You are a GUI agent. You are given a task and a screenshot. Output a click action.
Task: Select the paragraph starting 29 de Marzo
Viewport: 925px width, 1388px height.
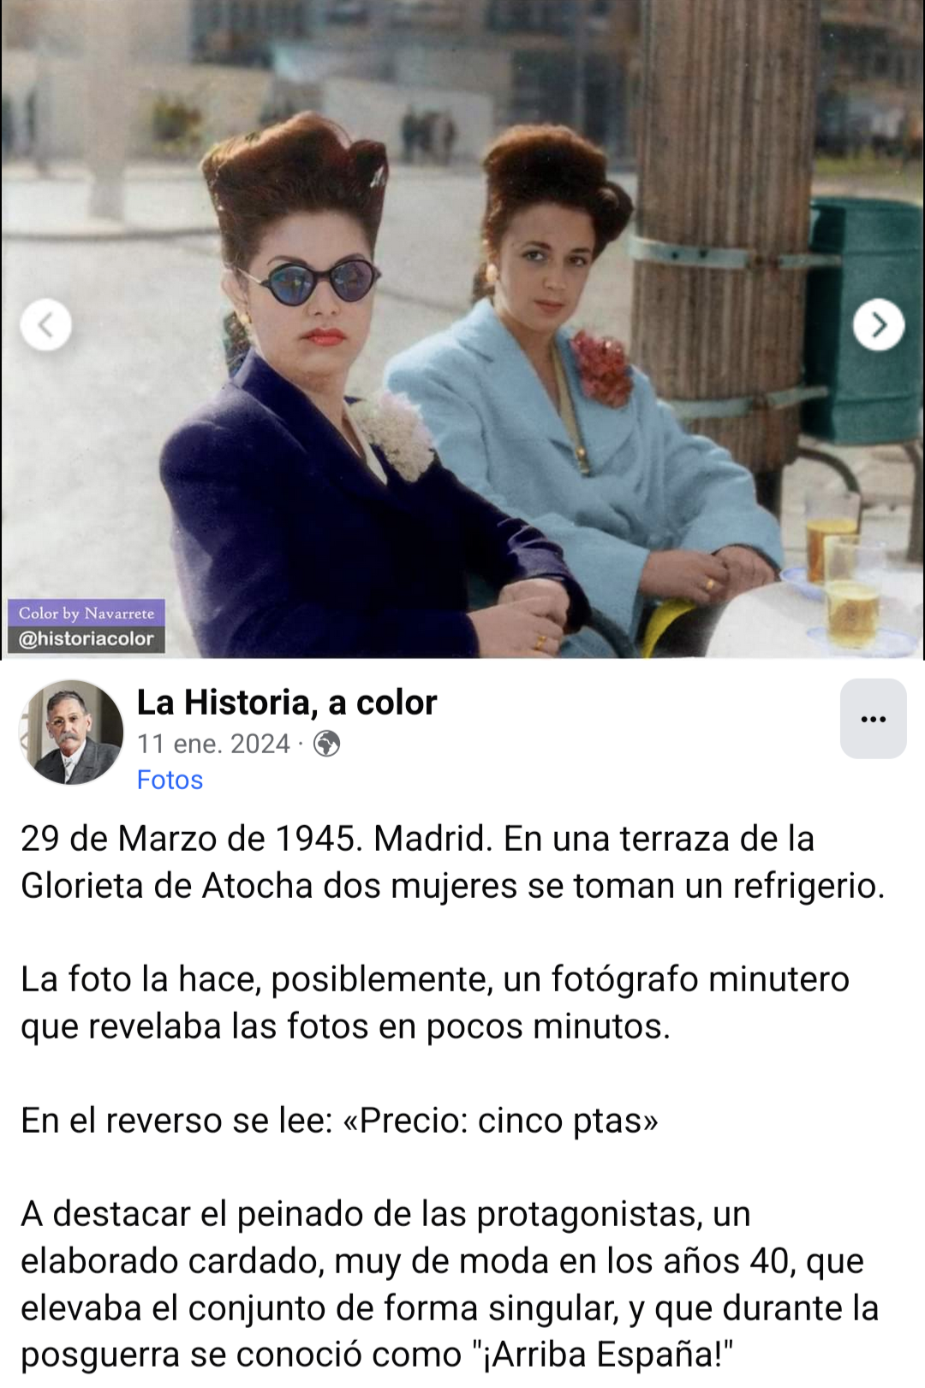[x=452, y=862]
